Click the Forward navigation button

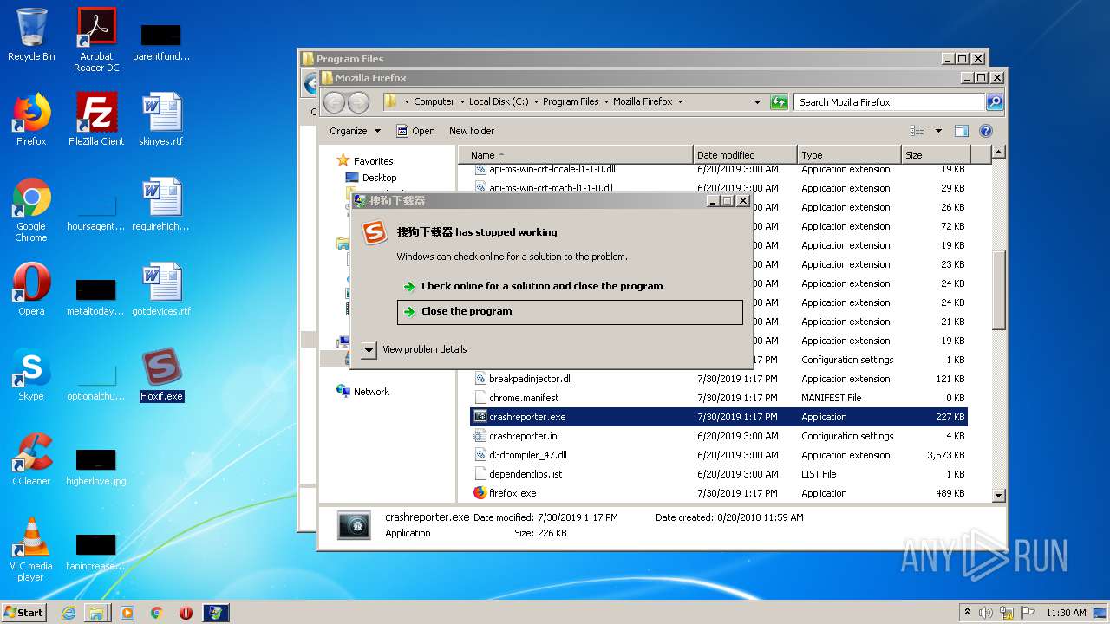coord(358,102)
